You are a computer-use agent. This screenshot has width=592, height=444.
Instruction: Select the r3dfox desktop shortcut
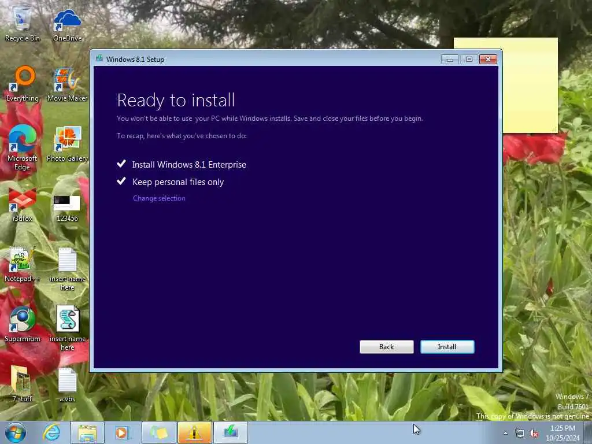click(x=23, y=205)
